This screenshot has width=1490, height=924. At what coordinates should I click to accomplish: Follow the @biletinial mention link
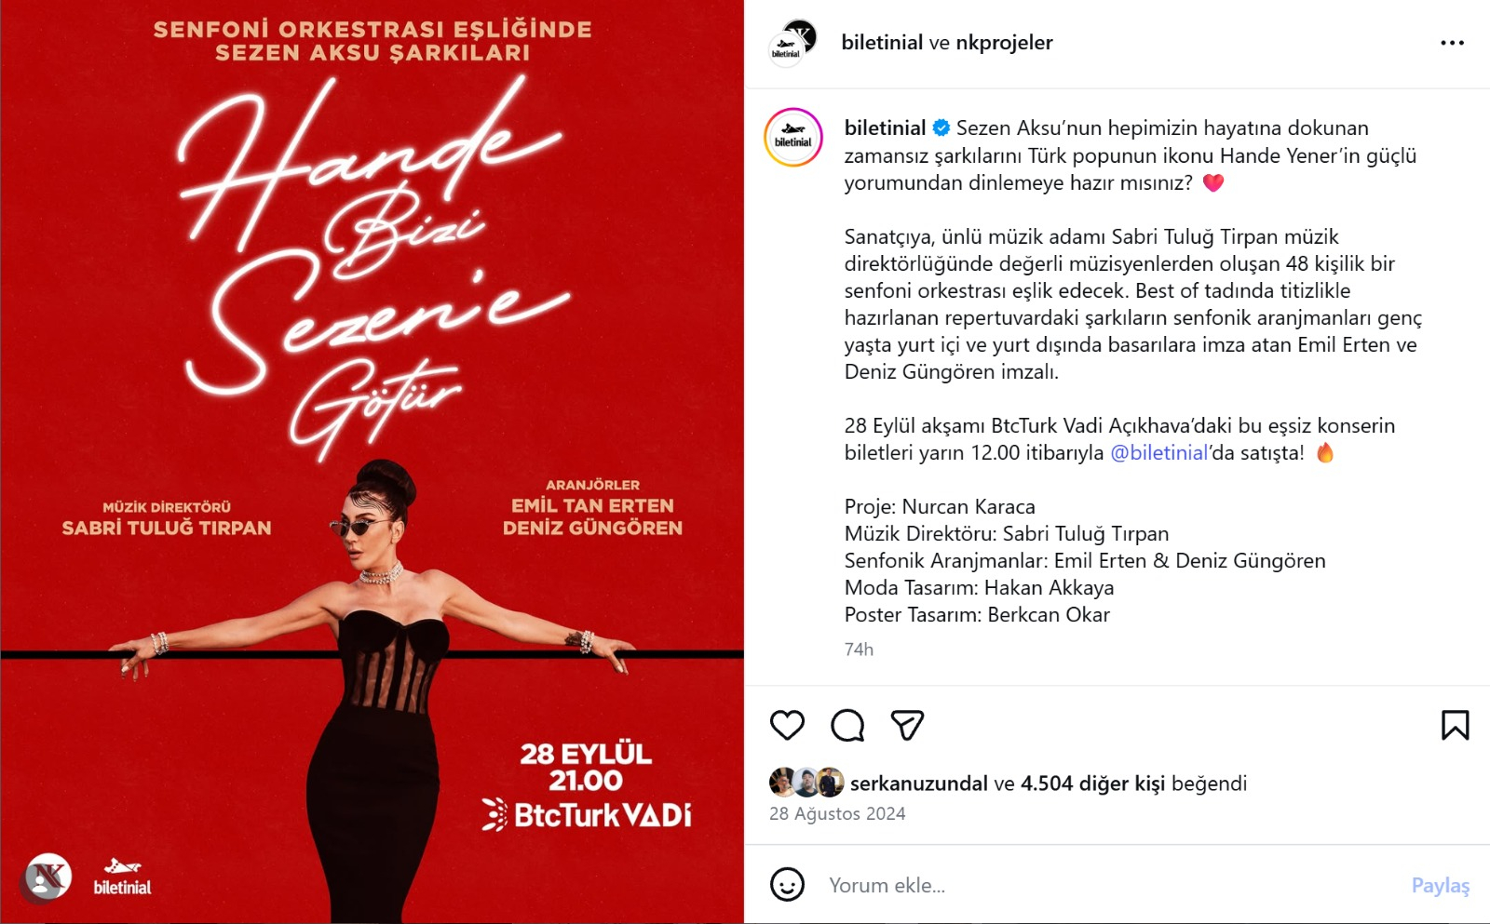point(1159,453)
